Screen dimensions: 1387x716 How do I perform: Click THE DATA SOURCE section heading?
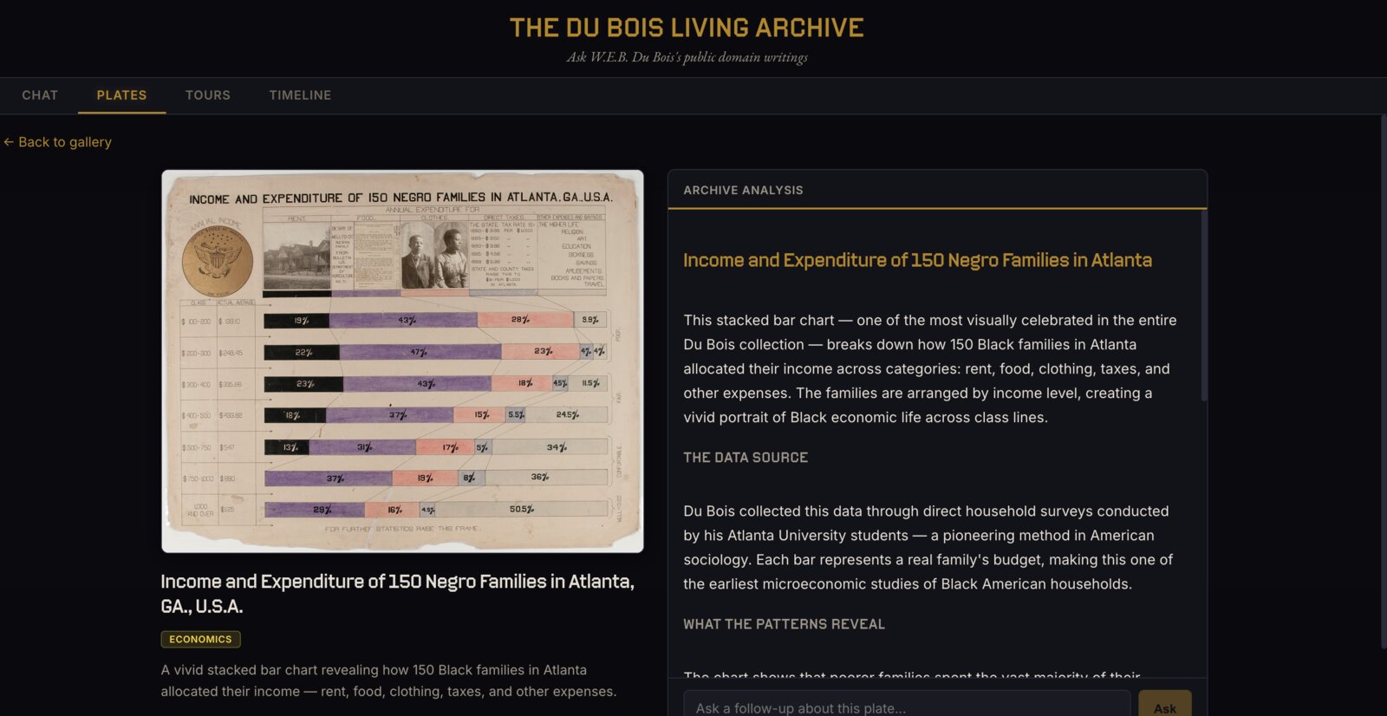(746, 458)
